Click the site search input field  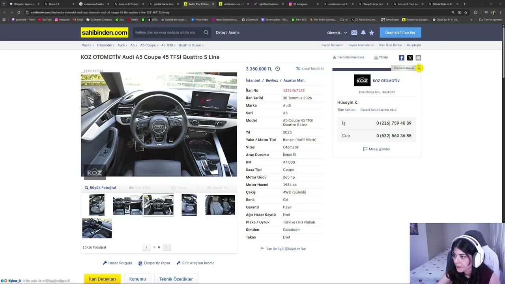click(167, 32)
